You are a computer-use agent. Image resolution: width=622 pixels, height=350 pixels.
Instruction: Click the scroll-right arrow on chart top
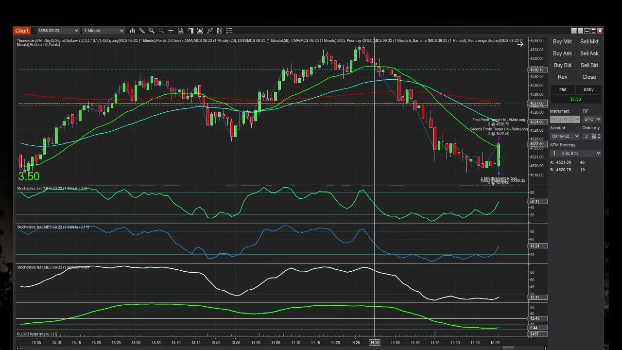520,44
